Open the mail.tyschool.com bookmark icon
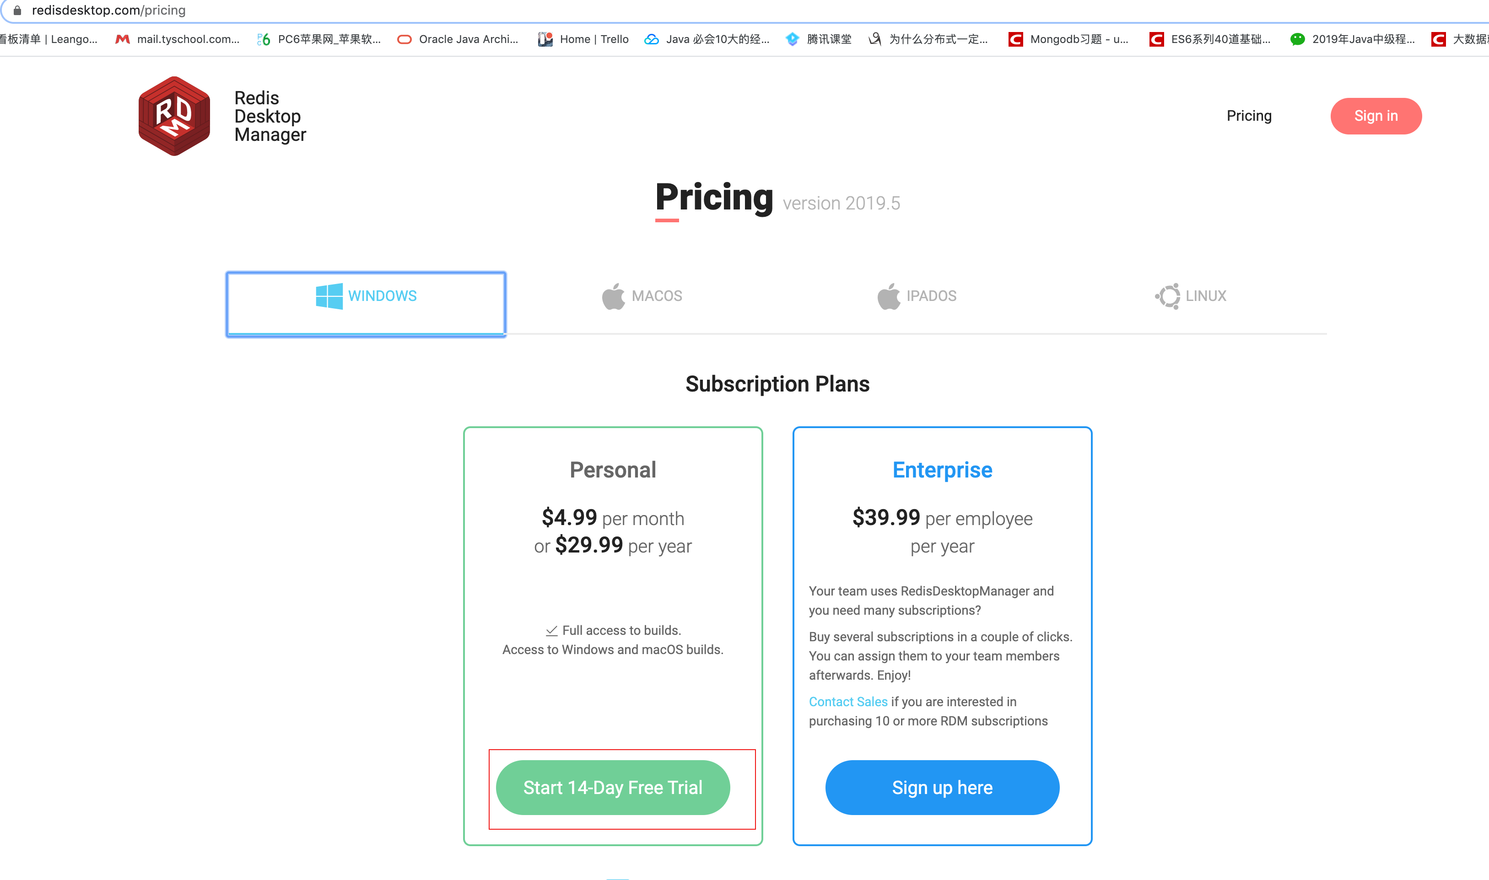This screenshot has width=1489, height=880. (x=122, y=39)
